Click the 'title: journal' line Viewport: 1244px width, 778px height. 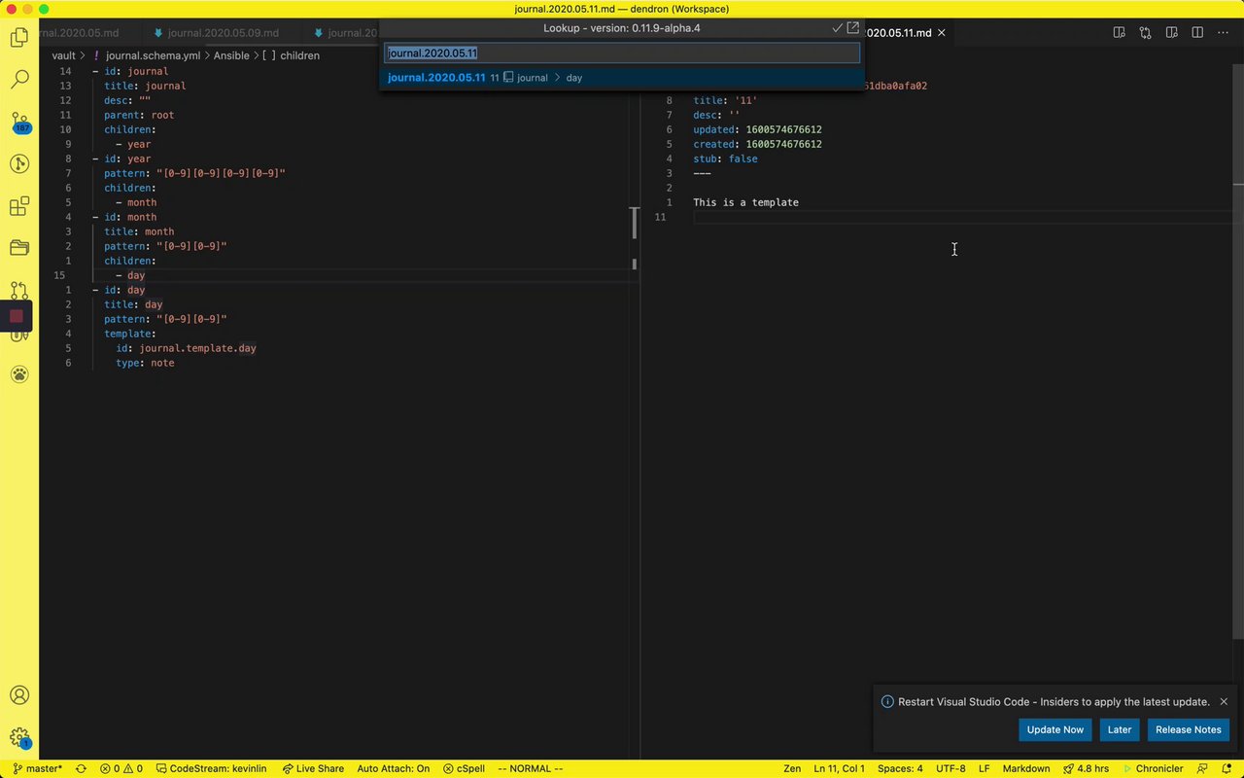[x=145, y=86]
